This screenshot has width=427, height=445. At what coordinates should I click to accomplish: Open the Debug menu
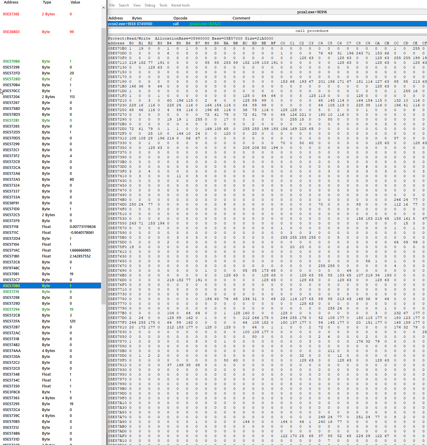click(150, 5)
